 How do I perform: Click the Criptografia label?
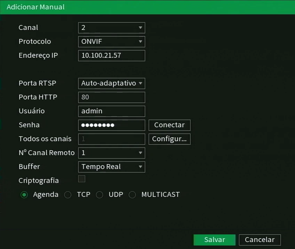tap(39, 181)
